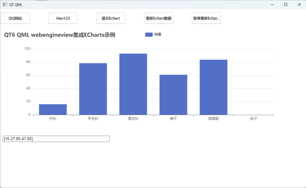Select the 衬衫 bar in the chart

tap(53, 109)
